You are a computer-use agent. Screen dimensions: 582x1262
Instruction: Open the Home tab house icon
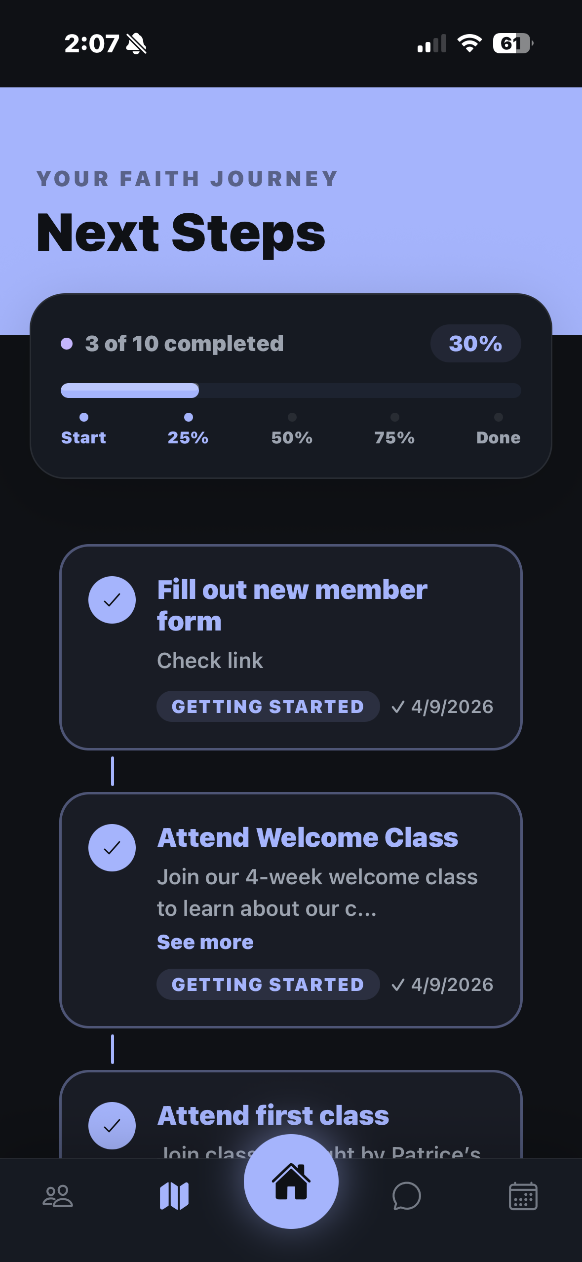point(291,1182)
